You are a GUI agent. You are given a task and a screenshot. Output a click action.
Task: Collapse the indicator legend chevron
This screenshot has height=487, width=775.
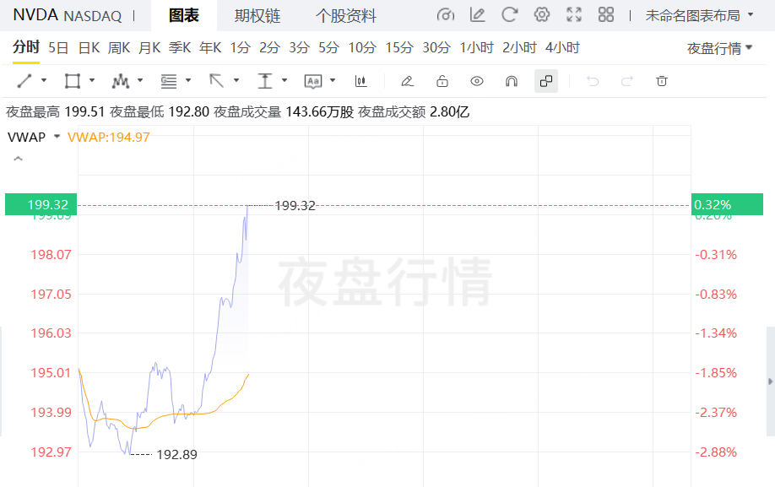click(x=18, y=158)
